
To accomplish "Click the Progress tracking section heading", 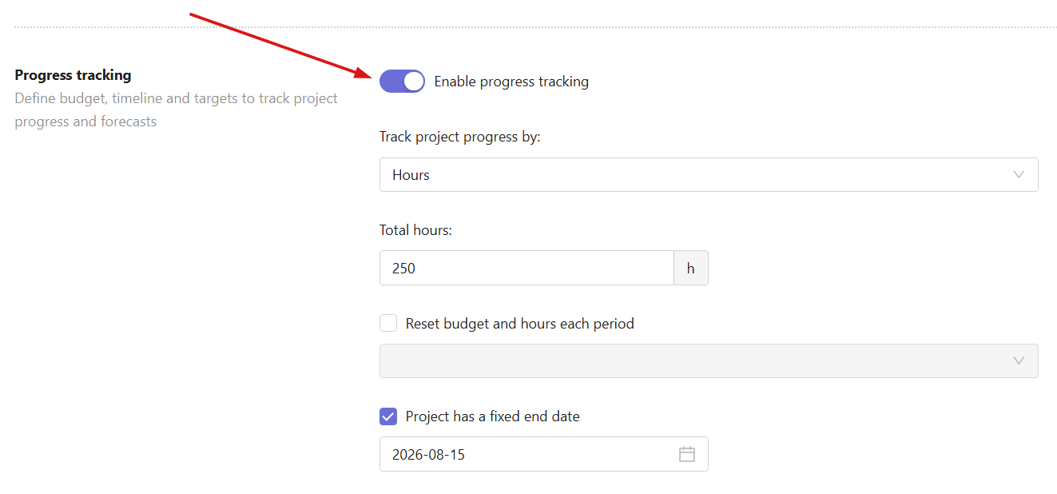I will coord(73,75).
